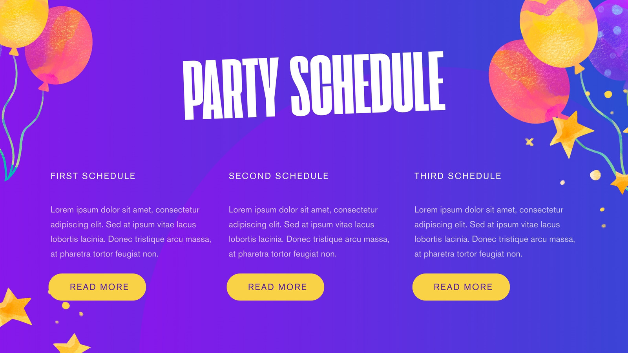The height and width of the screenshot is (353, 628).
Task: Select the PARTY SCHEDULE title text
Action: pyautogui.click(x=314, y=86)
